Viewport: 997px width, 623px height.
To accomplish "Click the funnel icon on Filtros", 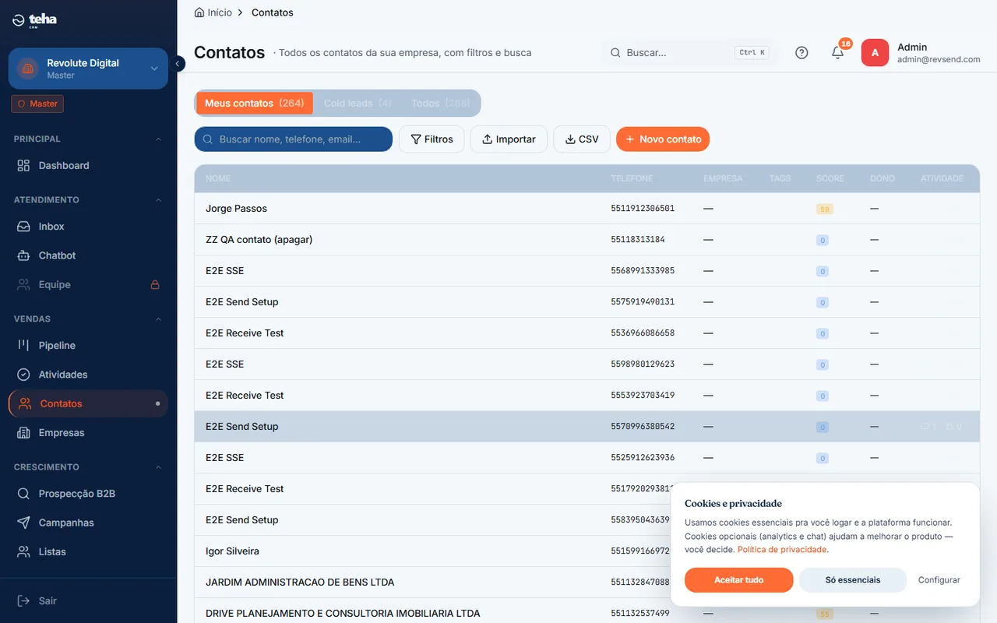I will click(416, 139).
